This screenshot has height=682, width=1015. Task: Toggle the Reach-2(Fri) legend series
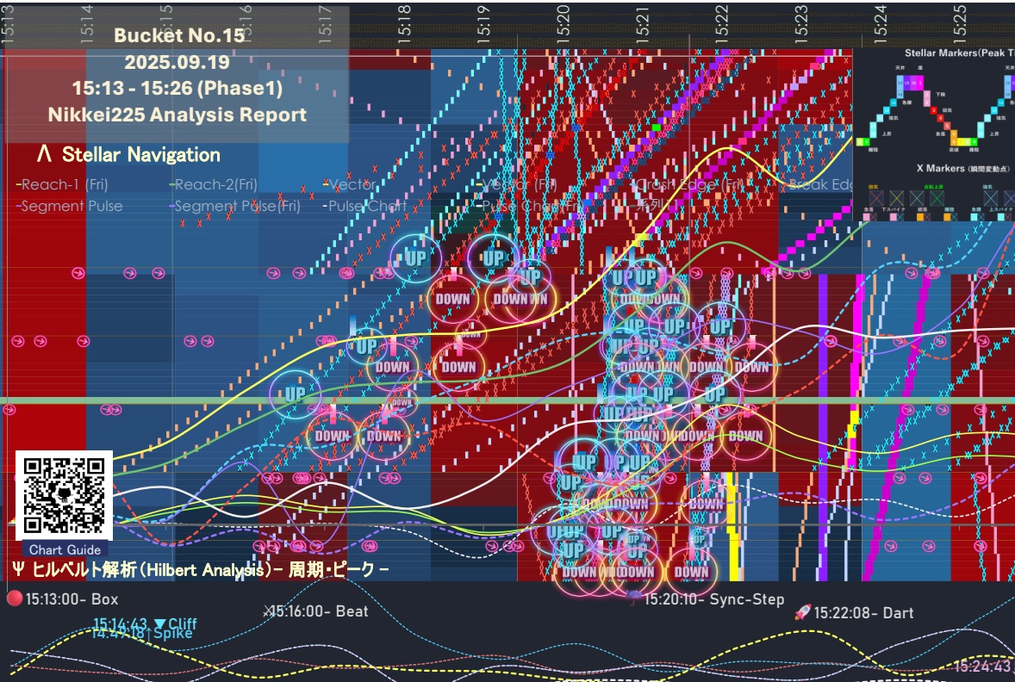214,184
